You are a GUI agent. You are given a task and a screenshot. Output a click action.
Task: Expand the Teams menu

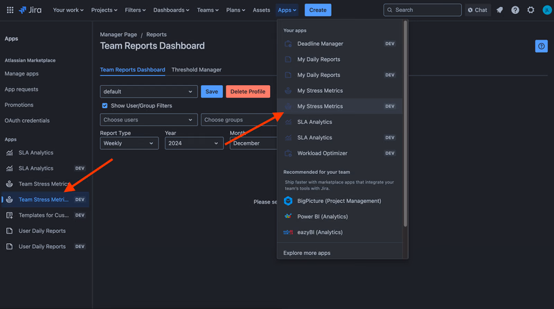[207, 10]
